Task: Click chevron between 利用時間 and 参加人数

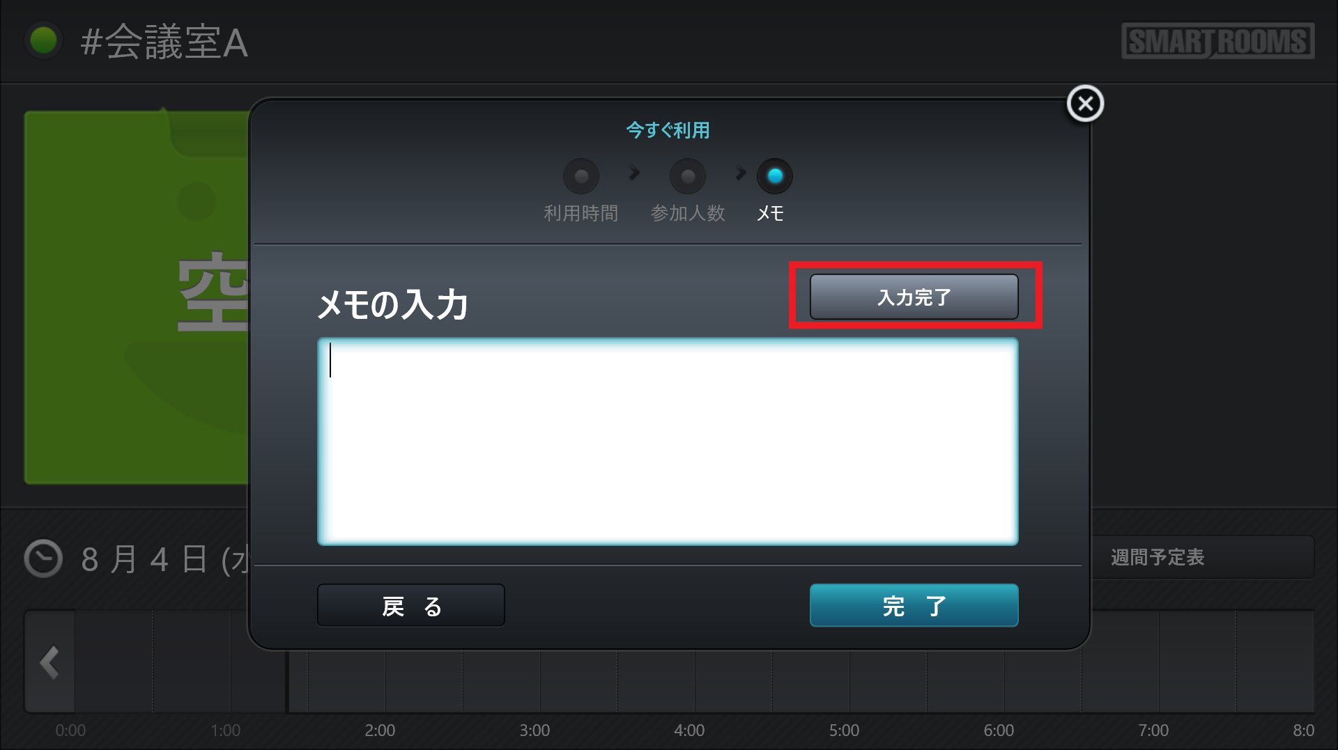Action: tap(633, 173)
